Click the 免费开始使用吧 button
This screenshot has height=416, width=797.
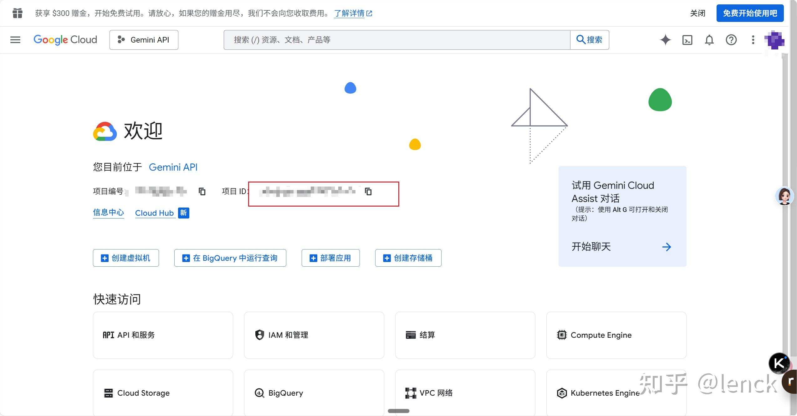(x=750, y=13)
